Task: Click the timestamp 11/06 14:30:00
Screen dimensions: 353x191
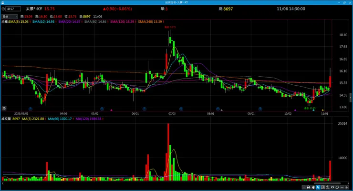Action: (291, 9)
